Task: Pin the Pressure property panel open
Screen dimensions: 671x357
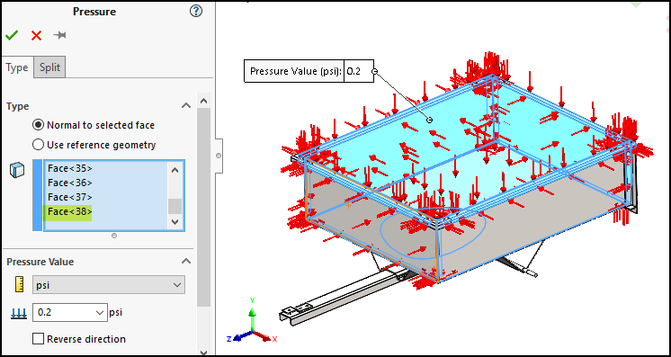Action: (59, 35)
